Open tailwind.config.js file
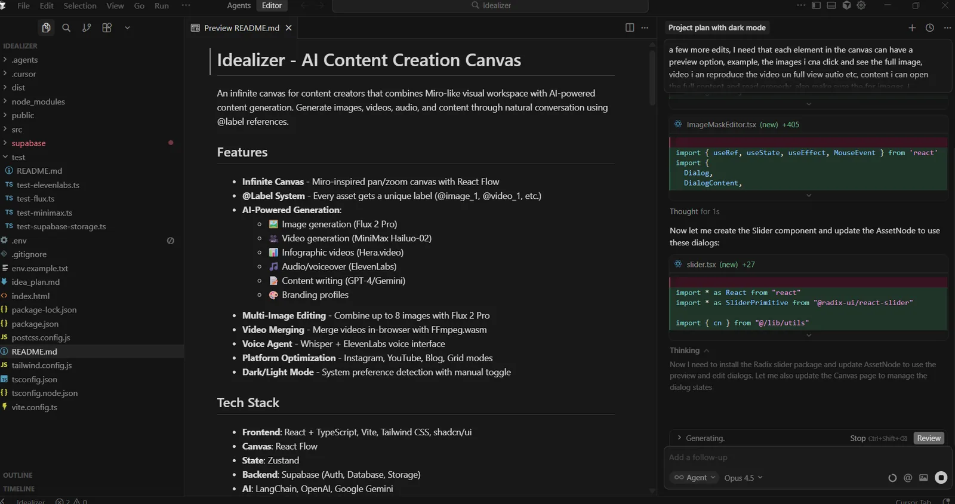The width and height of the screenshot is (955, 504). tap(41, 365)
